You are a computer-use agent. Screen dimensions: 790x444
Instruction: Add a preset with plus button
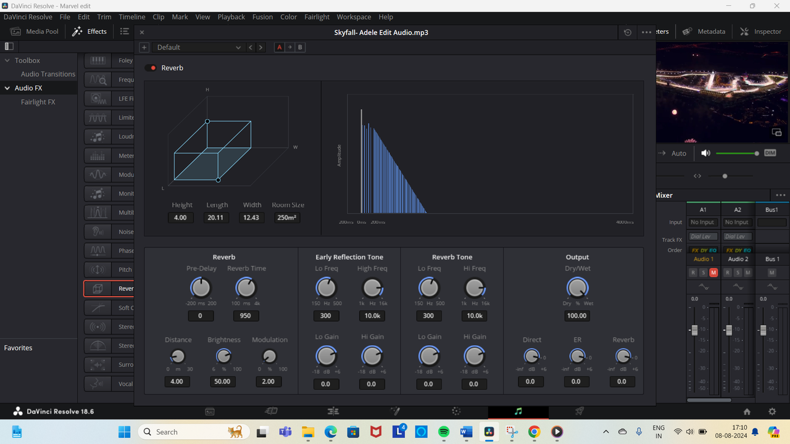coord(144,47)
